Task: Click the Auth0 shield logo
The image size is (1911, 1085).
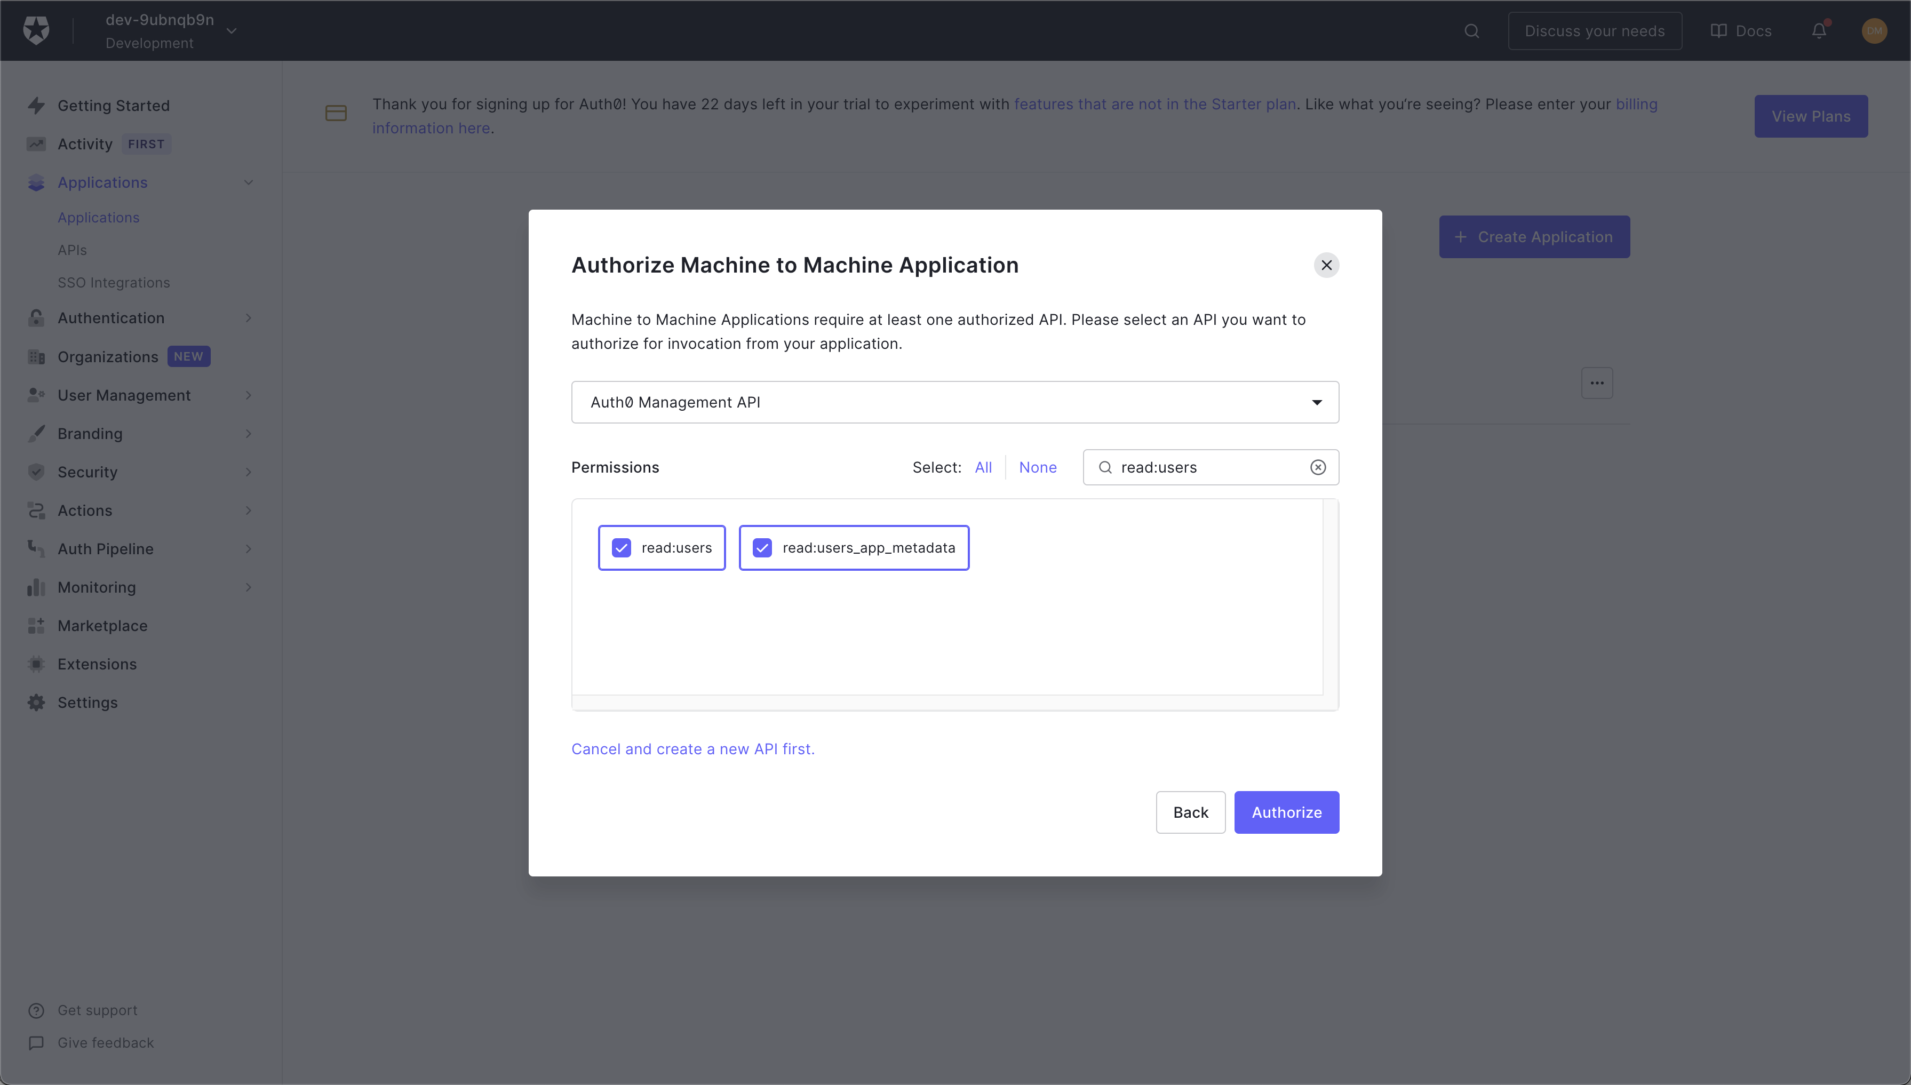Action: click(x=36, y=30)
